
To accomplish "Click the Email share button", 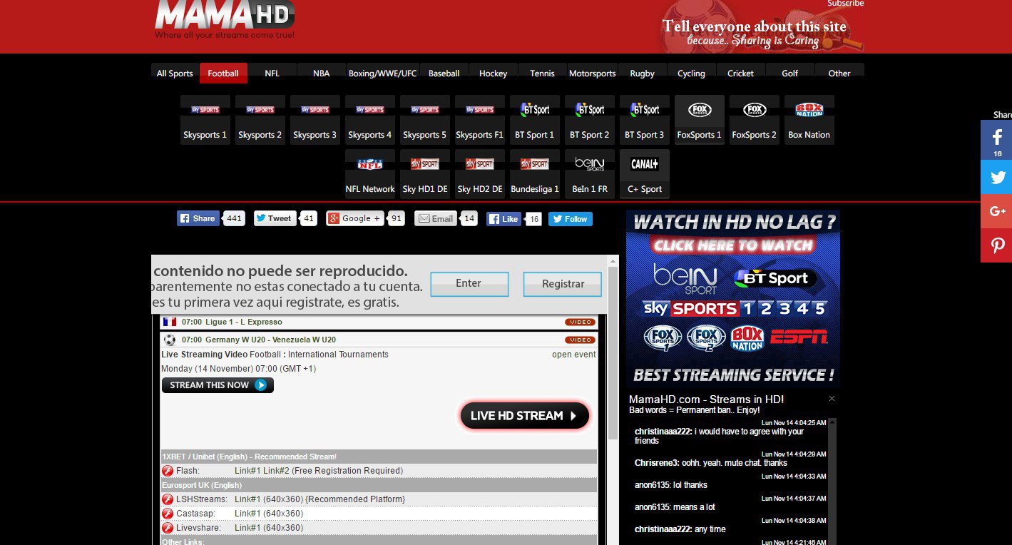I will 436,219.
